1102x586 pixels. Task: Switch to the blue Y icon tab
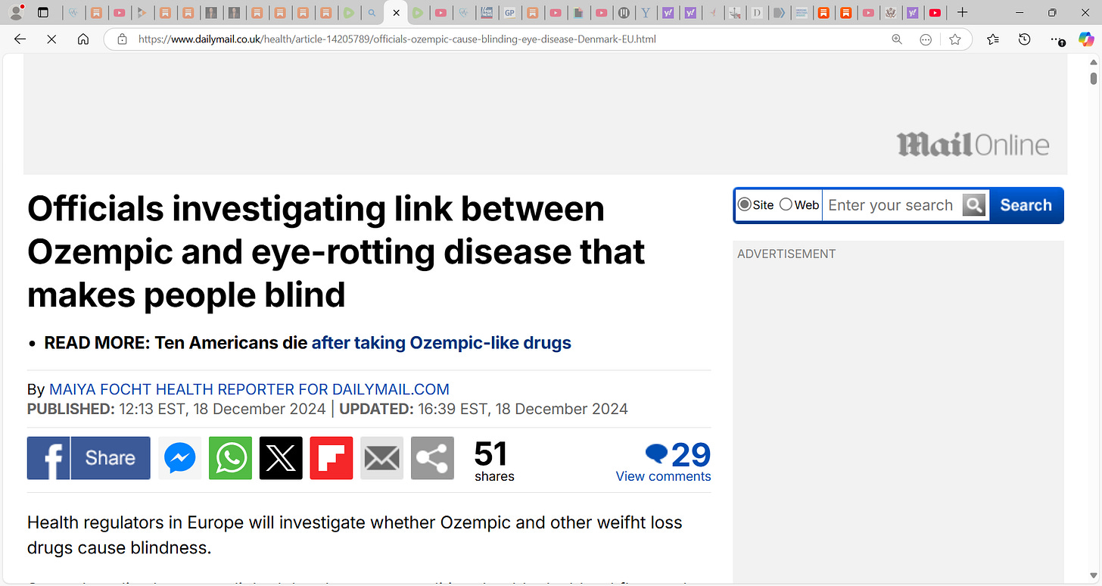click(x=646, y=13)
